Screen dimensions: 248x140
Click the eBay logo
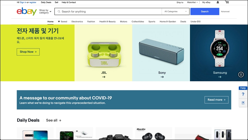tap(27, 11)
